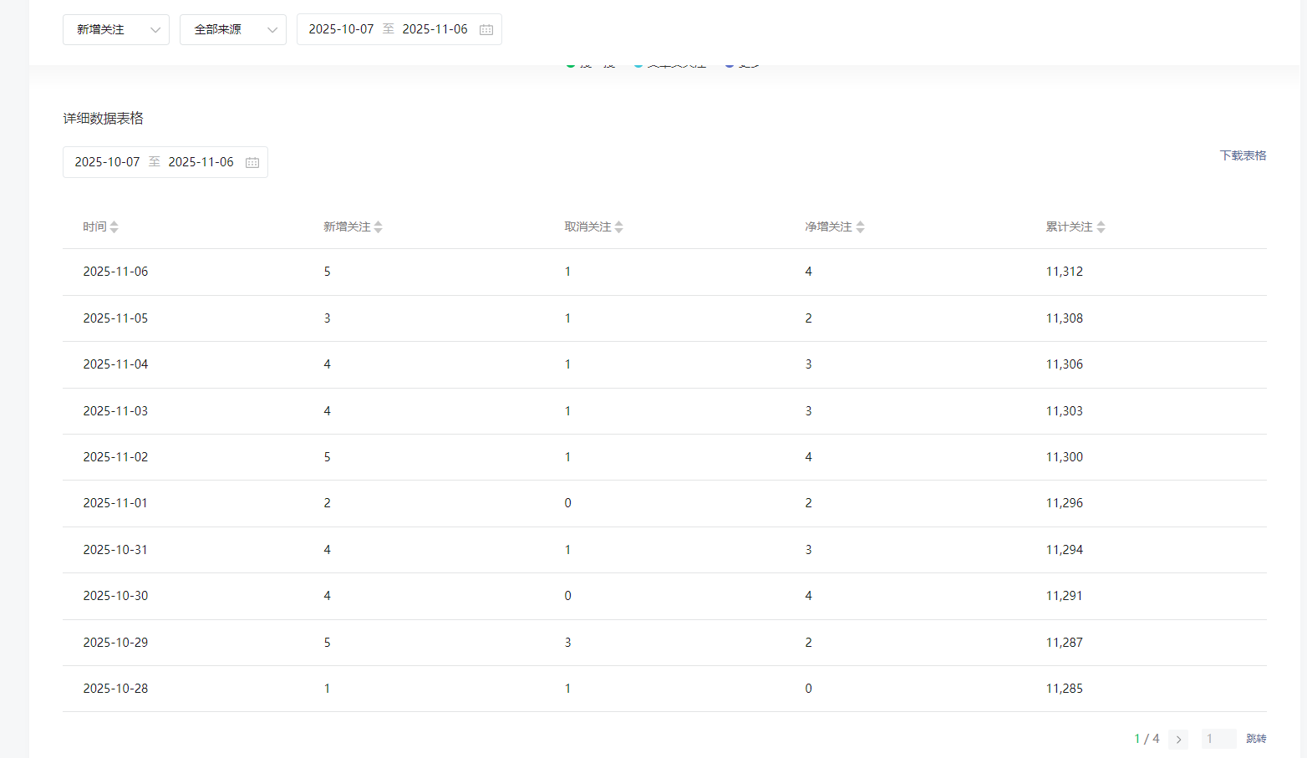The height and width of the screenshot is (758, 1307).
Task: Sort by 净增关注 column arrows
Action: click(861, 227)
